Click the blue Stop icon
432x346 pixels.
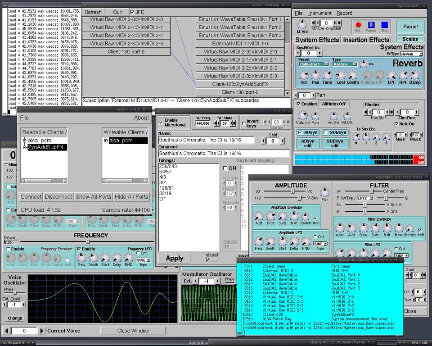click(384, 25)
